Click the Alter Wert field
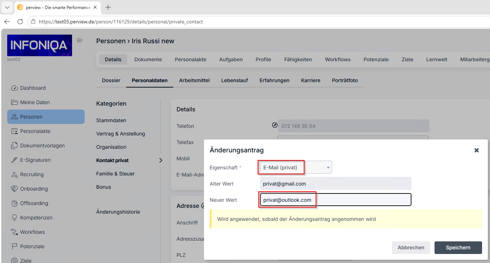This screenshot has height=263, width=490. click(x=335, y=183)
